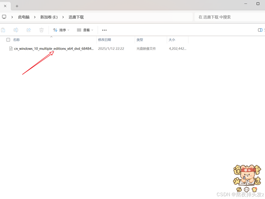Screen dimensions: 265x199
Task: Click the 在 迅雷下载 中搜索 search box
Action: (x=230, y=17)
